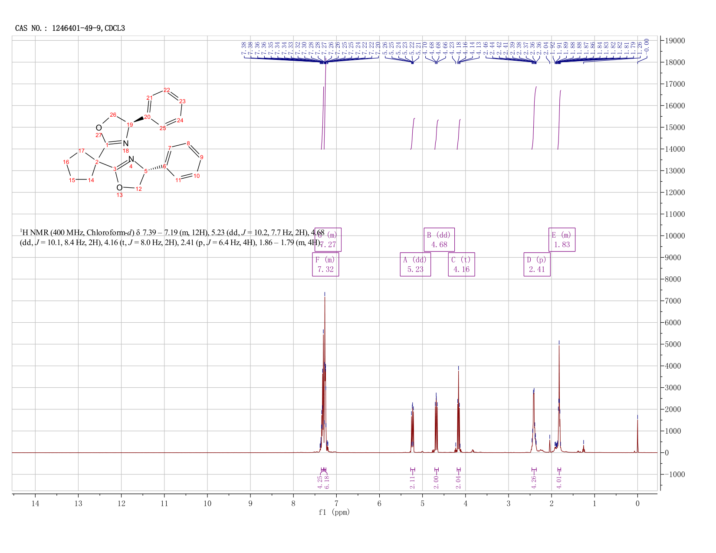Click integral value 2.11 below spectrum

coord(412,482)
